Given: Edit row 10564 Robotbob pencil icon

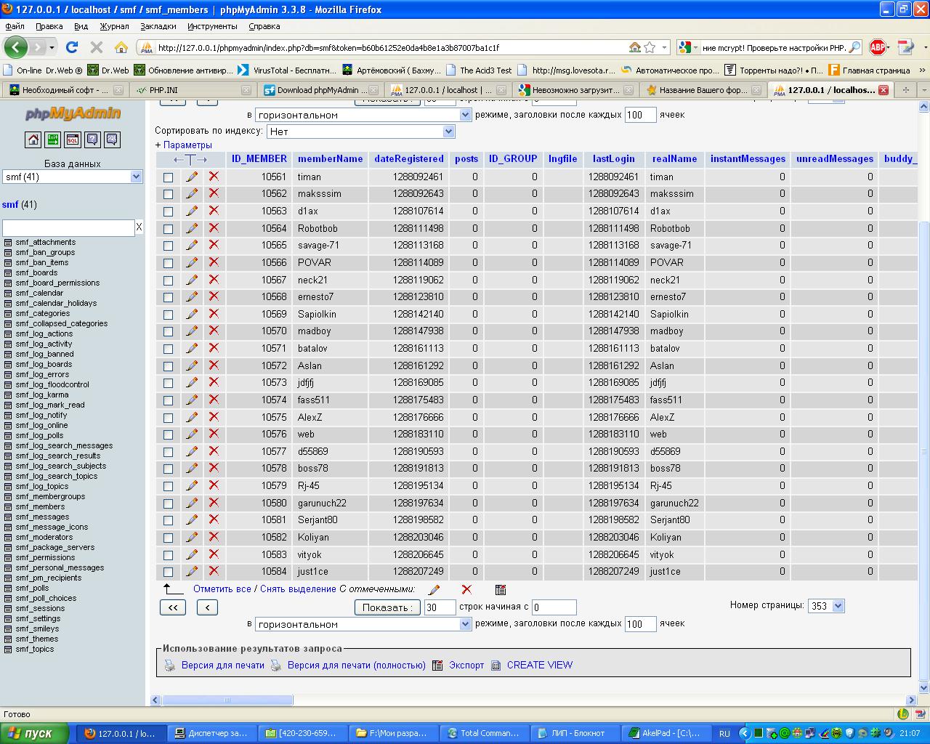Looking at the screenshot, I should 192,228.
